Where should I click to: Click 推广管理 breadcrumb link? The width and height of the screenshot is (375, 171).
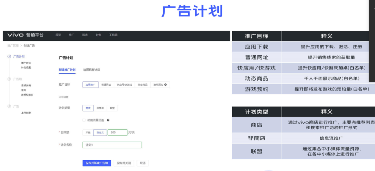pos(13,46)
